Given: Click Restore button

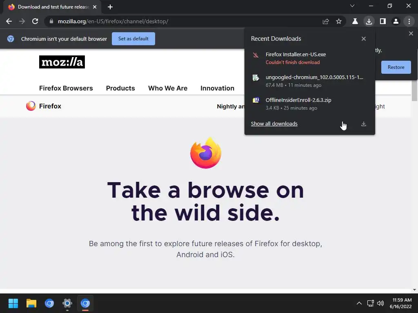Looking at the screenshot, I should (x=396, y=67).
